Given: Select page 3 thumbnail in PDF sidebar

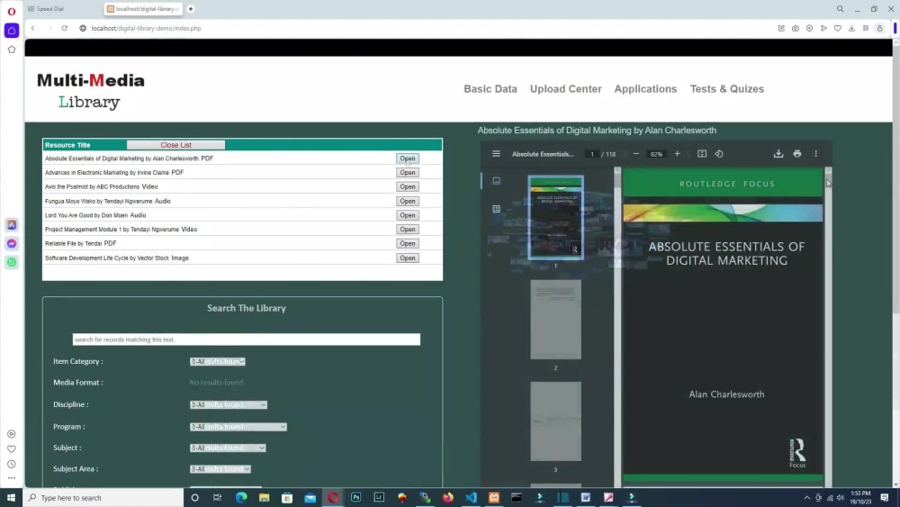Looking at the screenshot, I should (x=555, y=421).
